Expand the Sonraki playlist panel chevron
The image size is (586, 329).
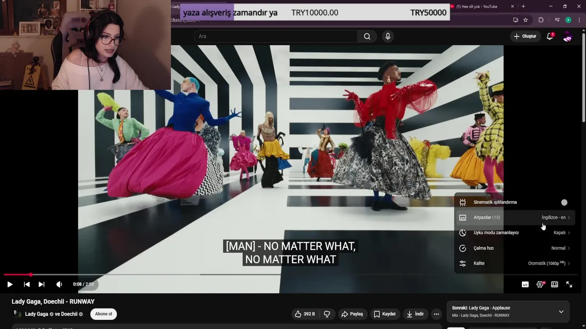[561, 312]
